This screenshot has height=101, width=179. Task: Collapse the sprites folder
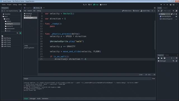point(3,19)
